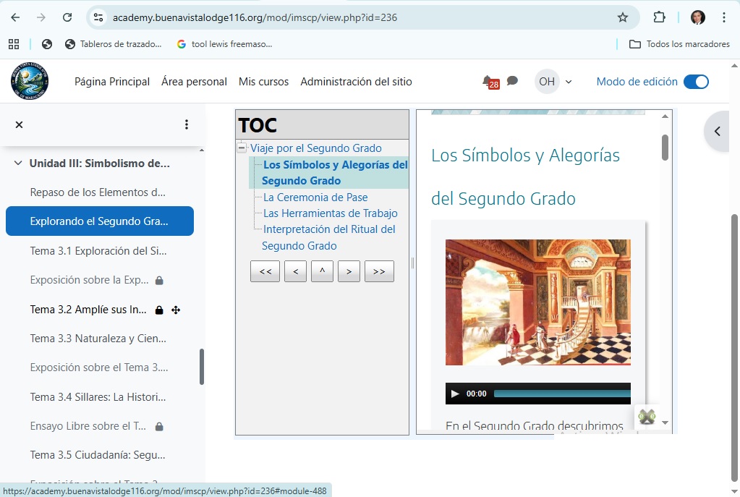Open Administración del sitio menu item
Viewport: 740px width, 497px height.
(356, 82)
